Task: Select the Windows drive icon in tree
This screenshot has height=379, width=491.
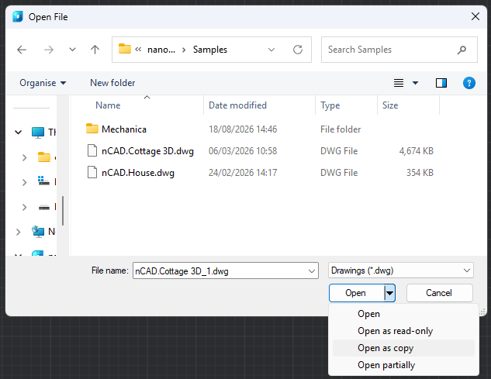Action: [43, 181]
